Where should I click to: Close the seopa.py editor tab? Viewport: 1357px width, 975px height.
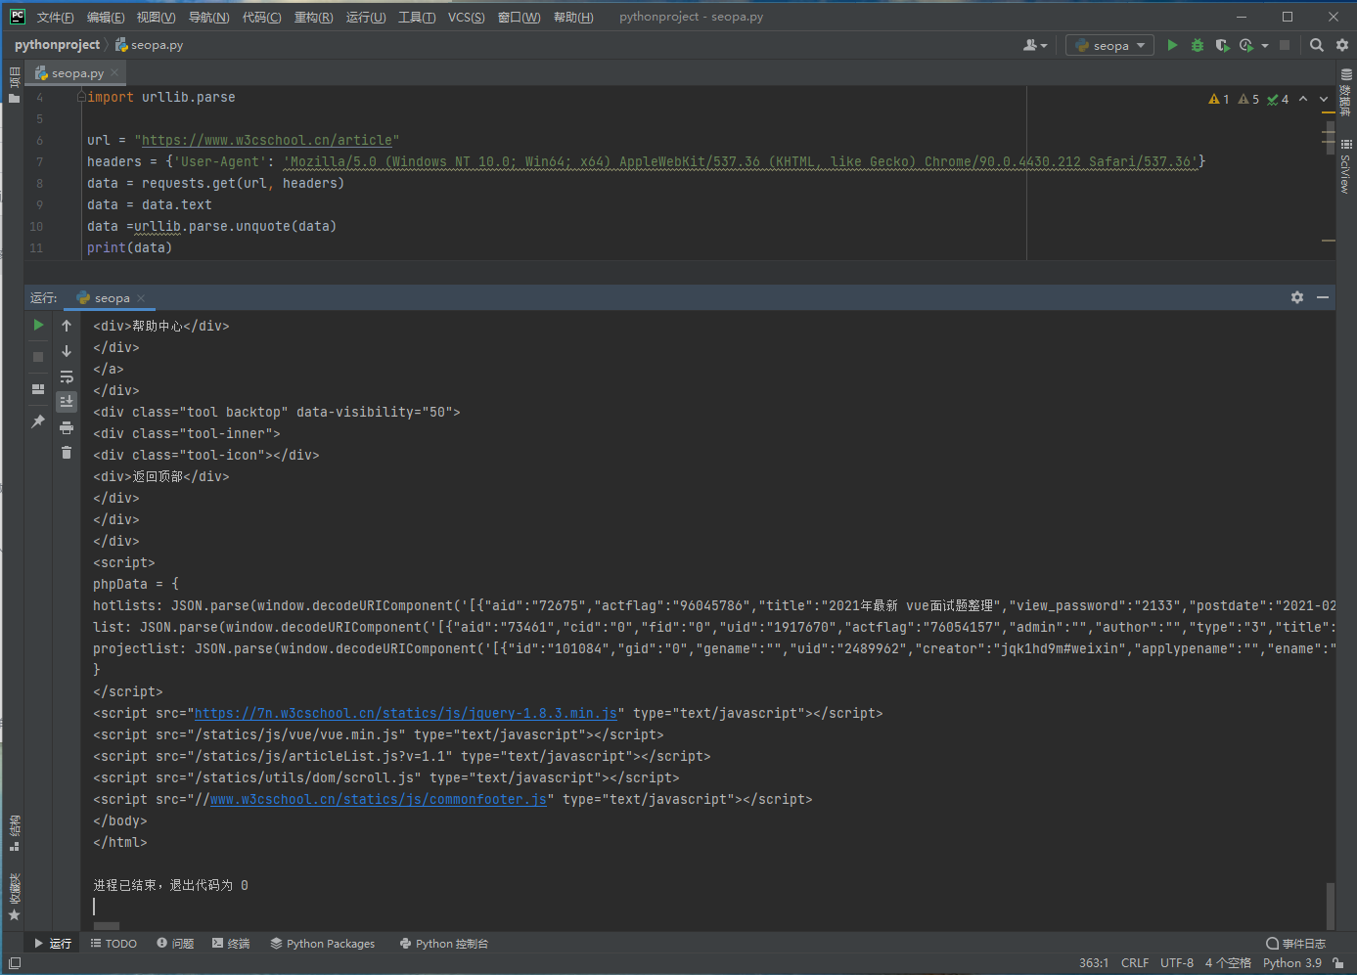point(114,72)
